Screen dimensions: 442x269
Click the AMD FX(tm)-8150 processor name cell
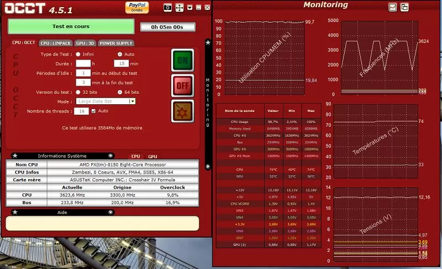pos(123,165)
